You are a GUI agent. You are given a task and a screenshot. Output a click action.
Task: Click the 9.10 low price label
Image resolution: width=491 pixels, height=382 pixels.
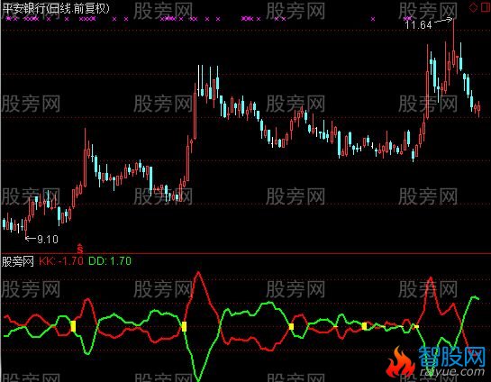click(48, 240)
